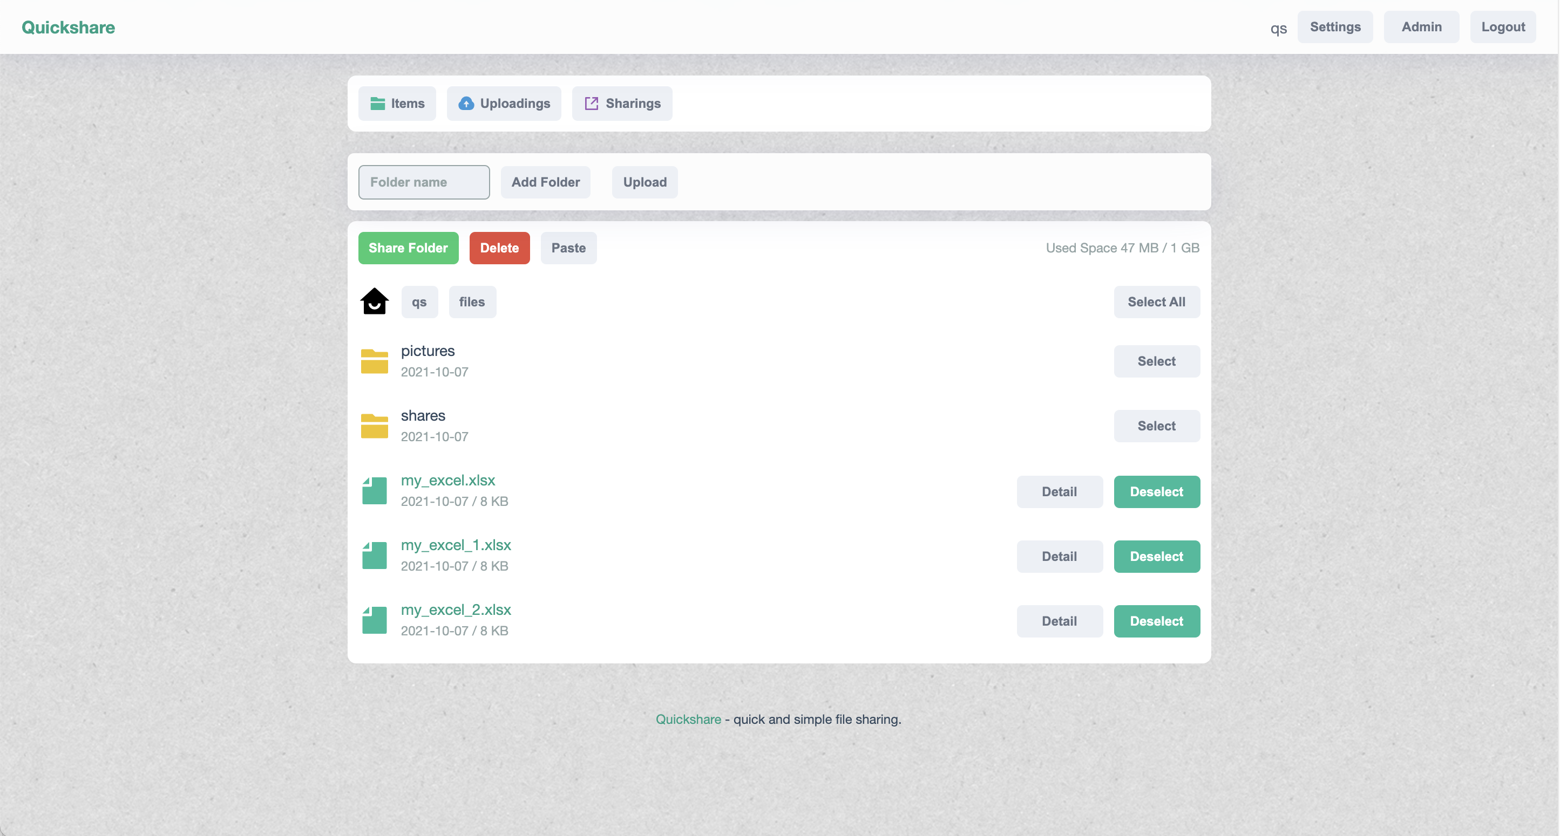Click the home icon in the breadcrumb

click(x=374, y=301)
